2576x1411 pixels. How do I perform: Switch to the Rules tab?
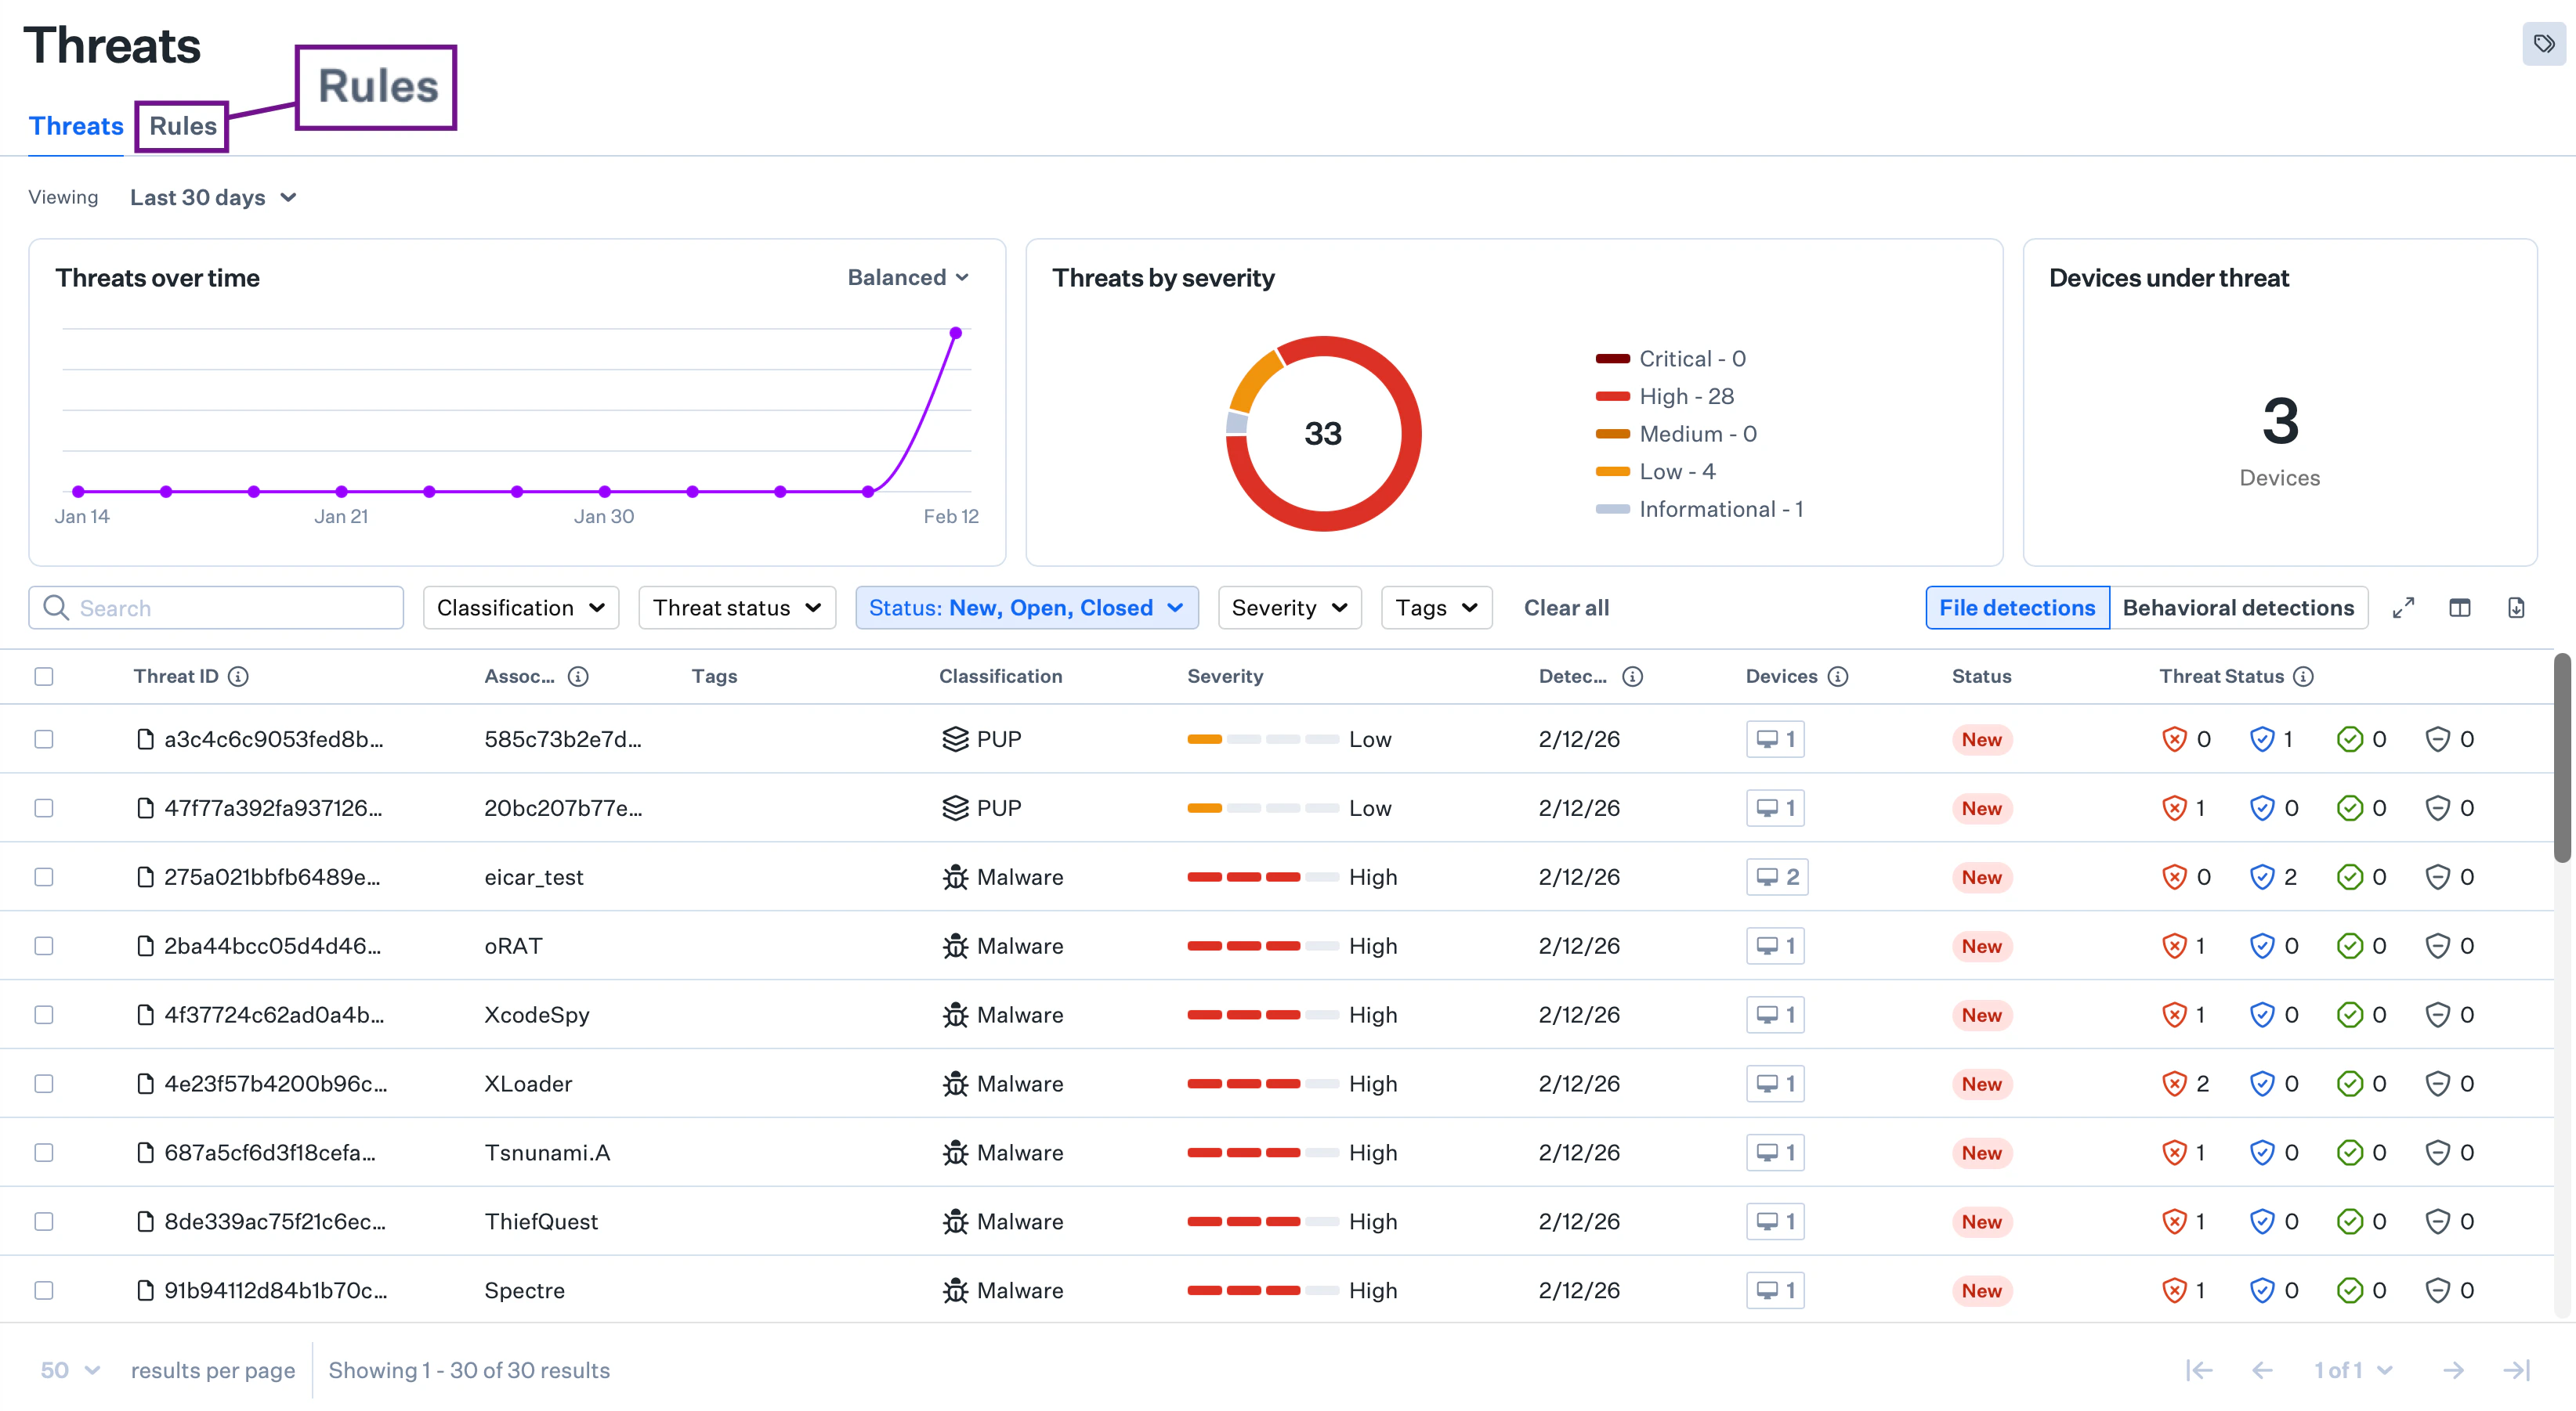(x=182, y=127)
